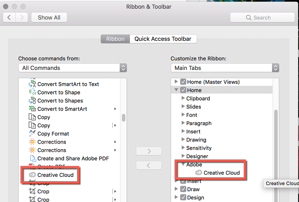Click the Convert to SmartArt icon
Viewport: 299px width, 202px height.
point(32,109)
